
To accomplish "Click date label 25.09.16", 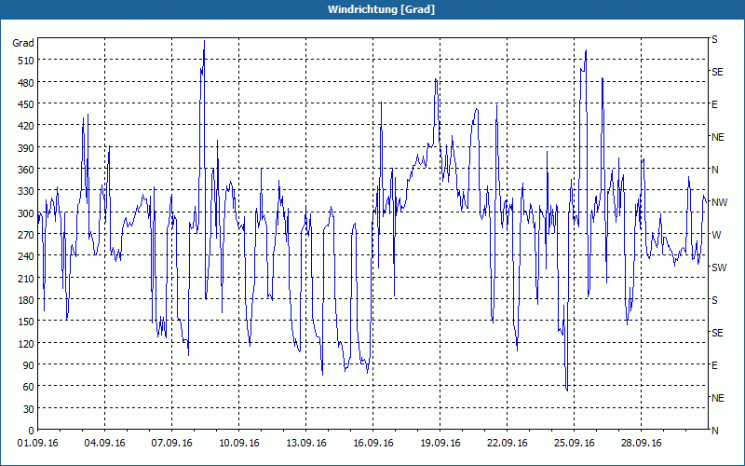I will coord(574,444).
